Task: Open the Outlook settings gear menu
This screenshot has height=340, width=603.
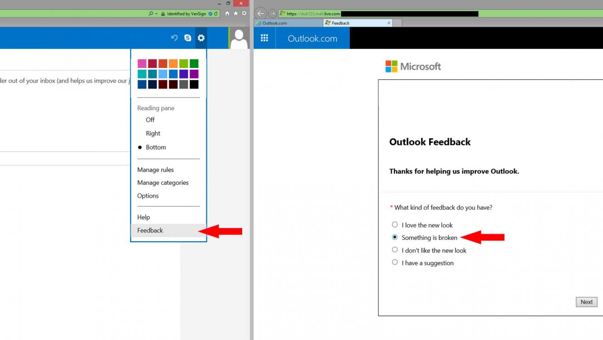Action: (201, 38)
